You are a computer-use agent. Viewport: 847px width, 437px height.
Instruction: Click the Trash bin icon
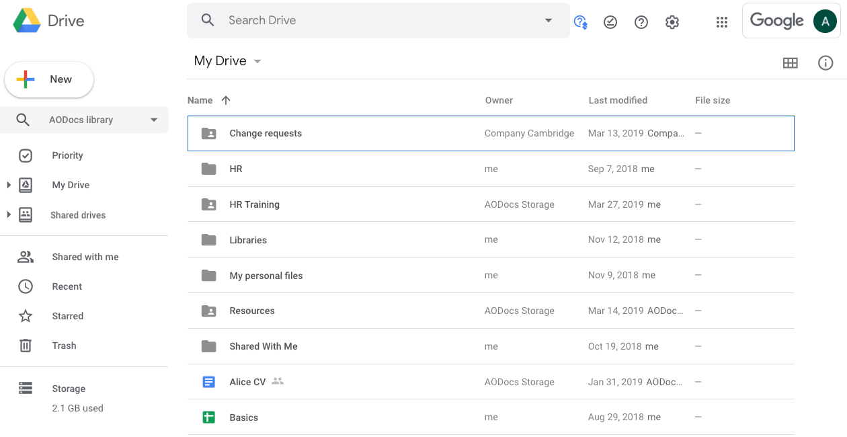26,346
